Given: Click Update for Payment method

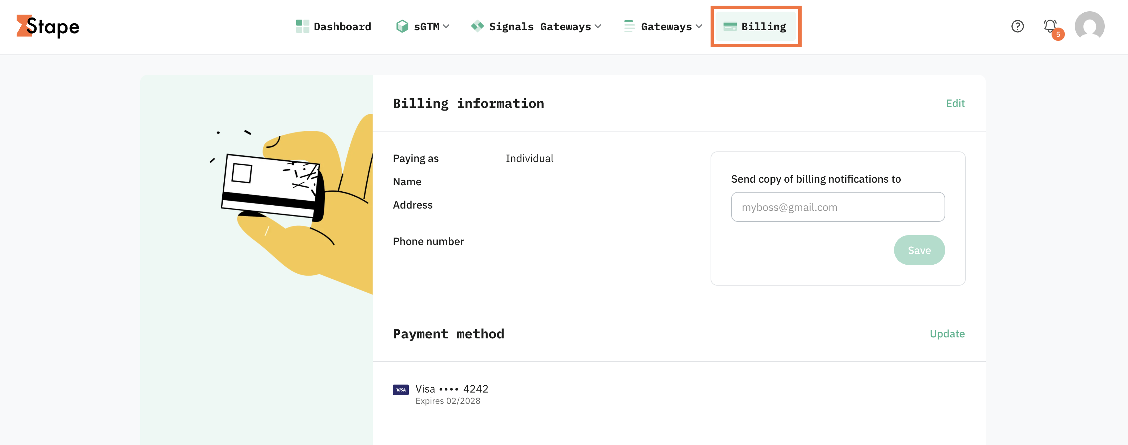Looking at the screenshot, I should (947, 334).
